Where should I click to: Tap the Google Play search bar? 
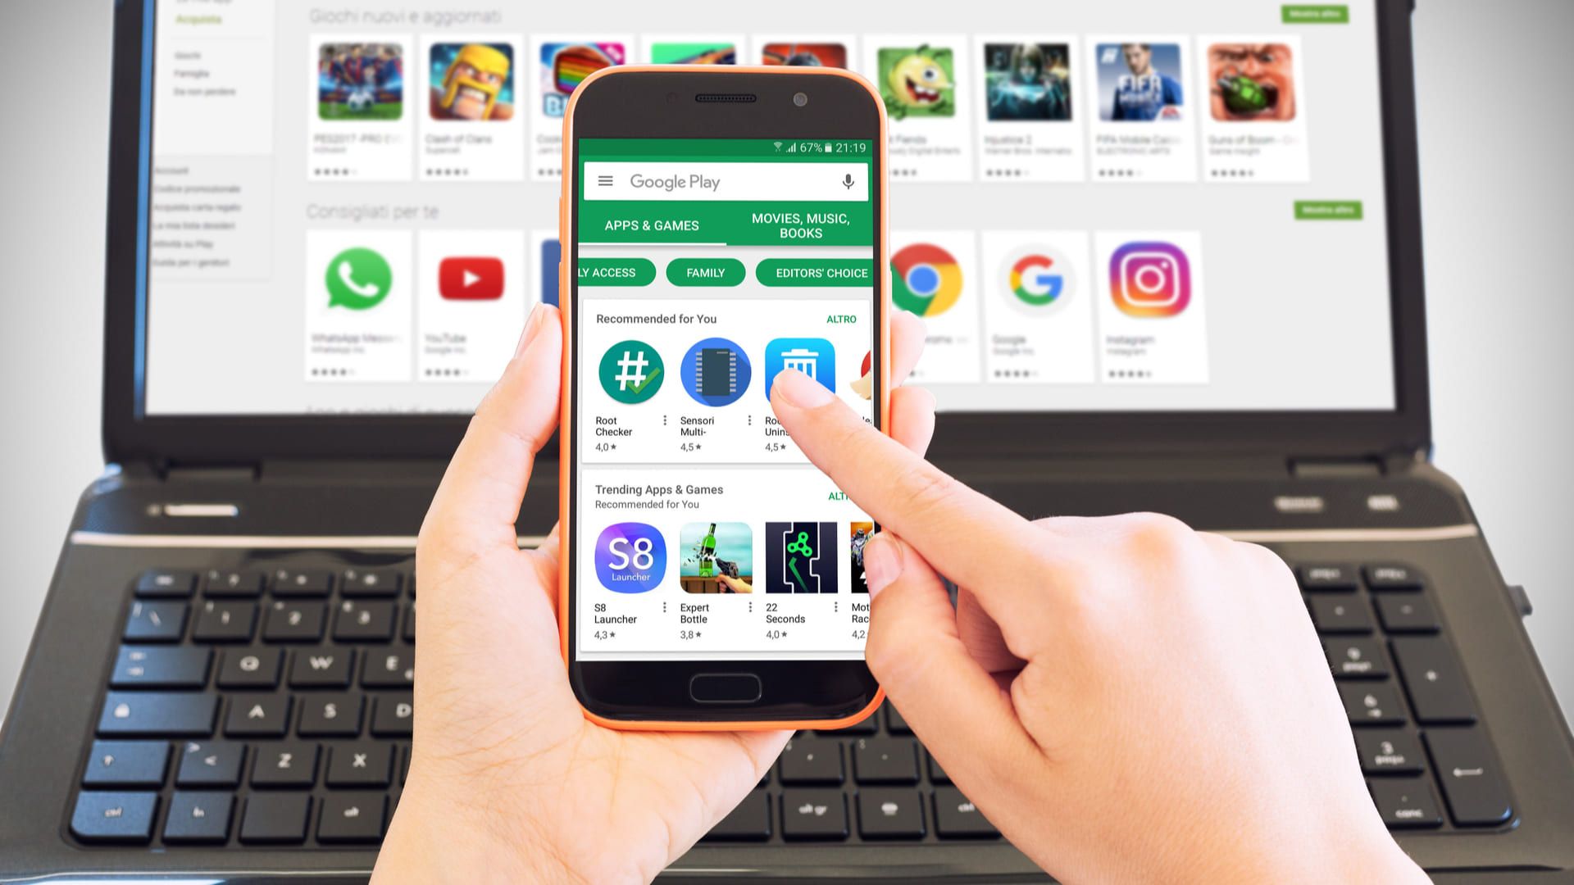[725, 182]
